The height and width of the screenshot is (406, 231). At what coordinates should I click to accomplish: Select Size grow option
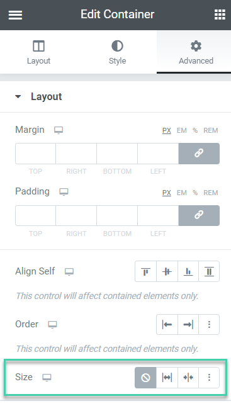(167, 378)
